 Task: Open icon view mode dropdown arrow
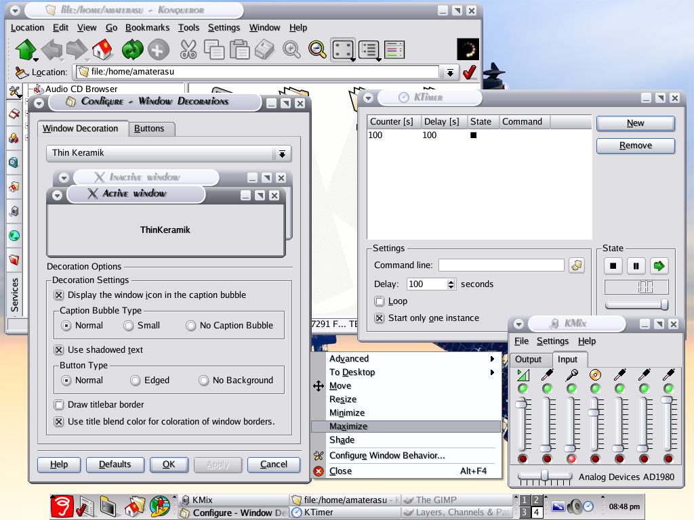(352, 59)
